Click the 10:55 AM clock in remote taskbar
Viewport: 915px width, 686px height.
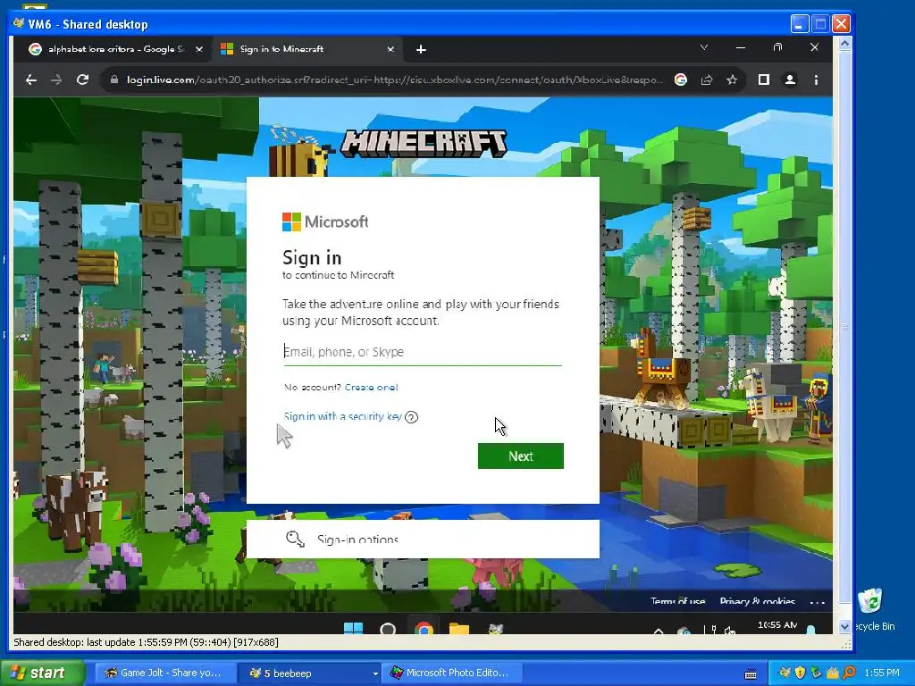pos(777,625)
